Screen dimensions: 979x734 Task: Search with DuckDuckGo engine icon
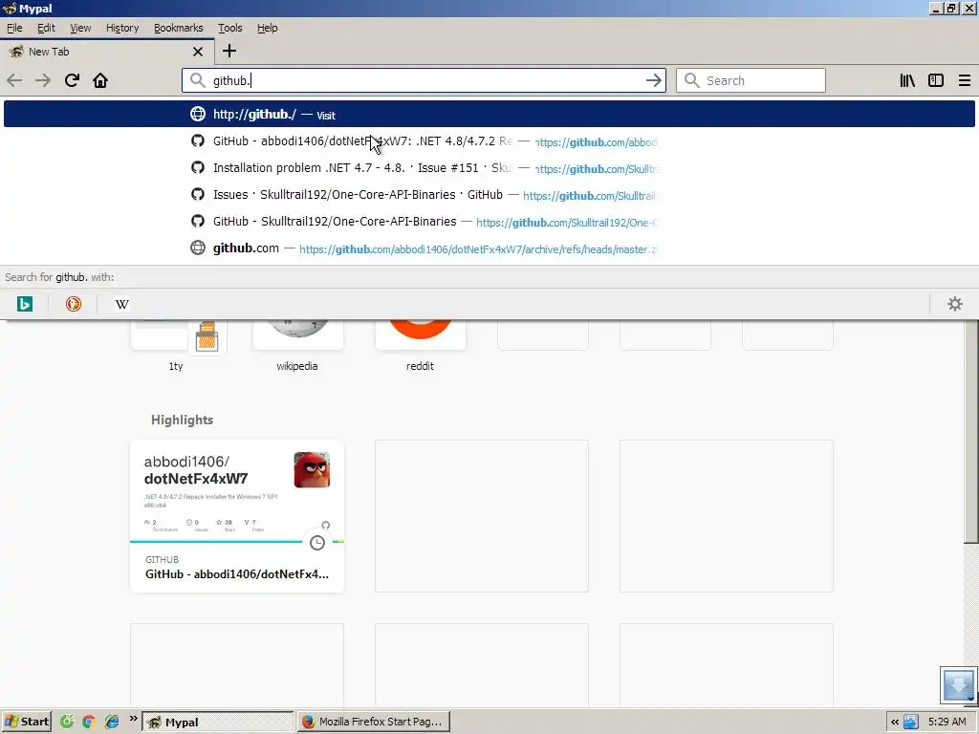point(74,304)
